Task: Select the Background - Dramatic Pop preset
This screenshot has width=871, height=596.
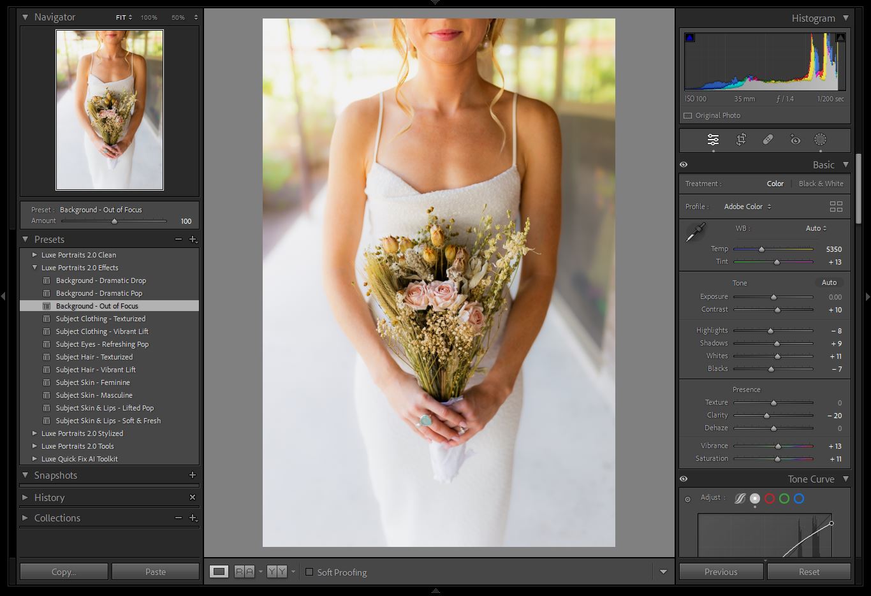Action: pyautogui.click(x=99, y=293)
